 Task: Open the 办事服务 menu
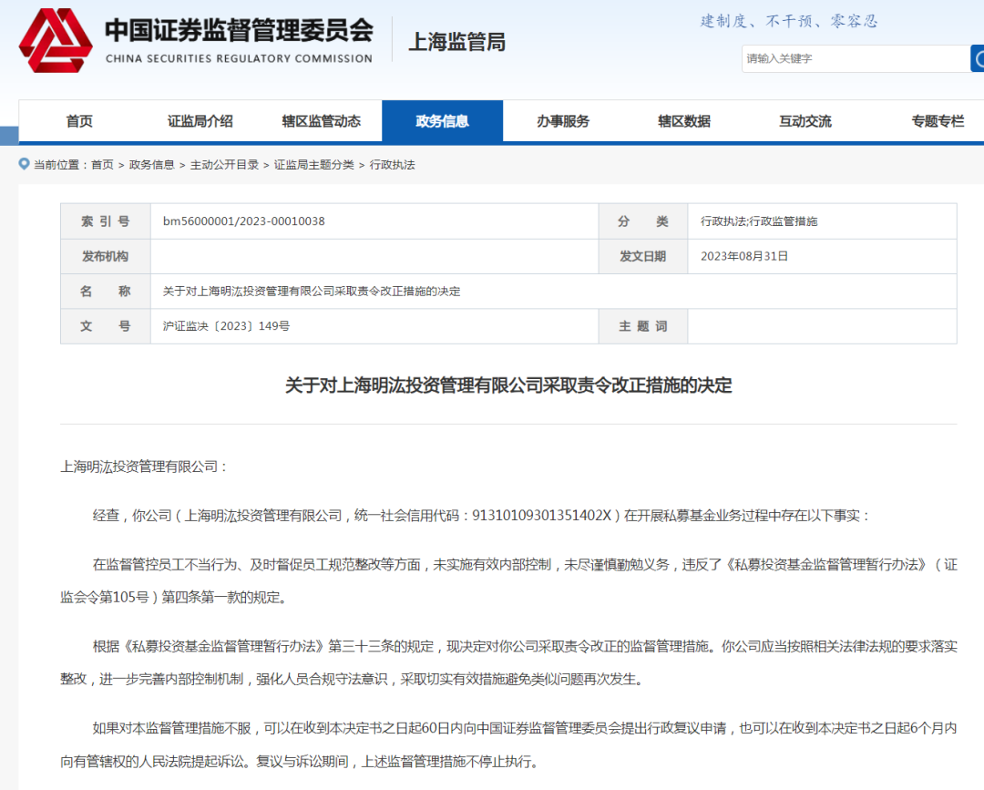click(x=563, y=120)
